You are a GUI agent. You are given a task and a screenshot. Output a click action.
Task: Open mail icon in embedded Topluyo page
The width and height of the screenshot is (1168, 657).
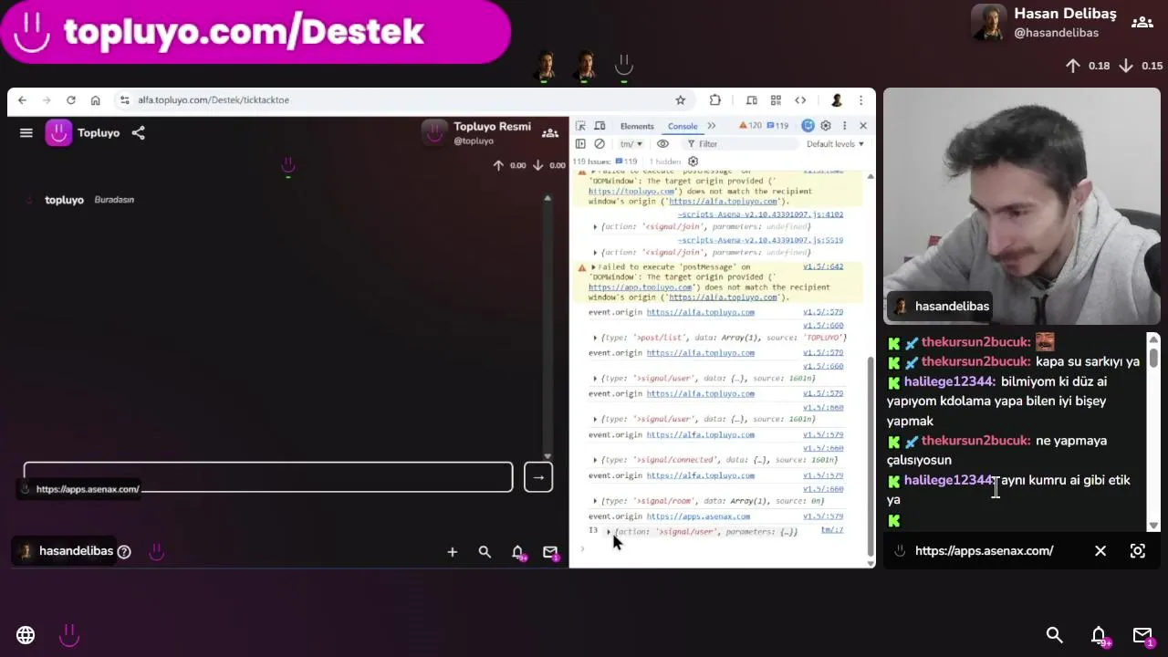(x=550, y=552)
